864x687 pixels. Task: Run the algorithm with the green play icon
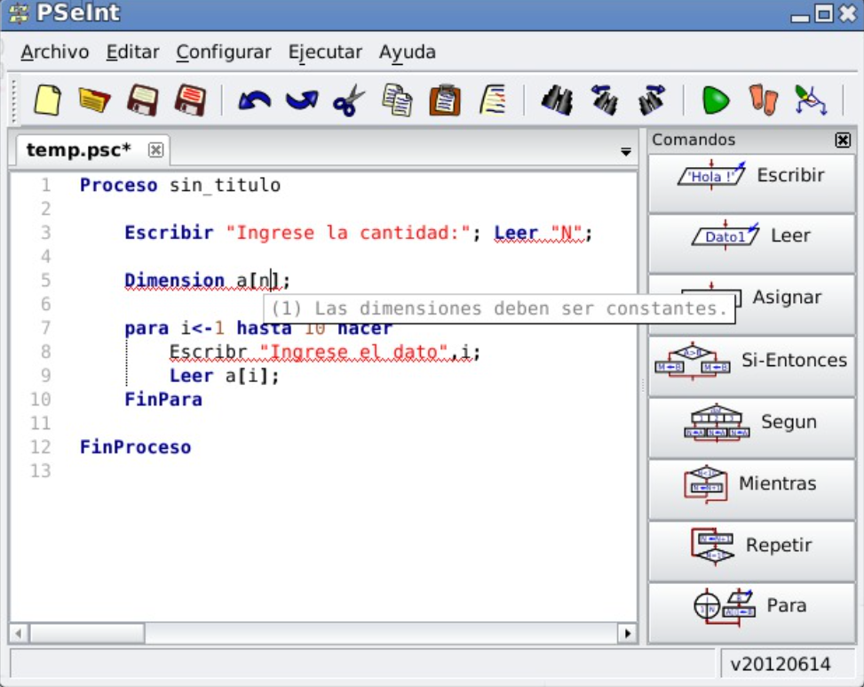coord(715,100)
